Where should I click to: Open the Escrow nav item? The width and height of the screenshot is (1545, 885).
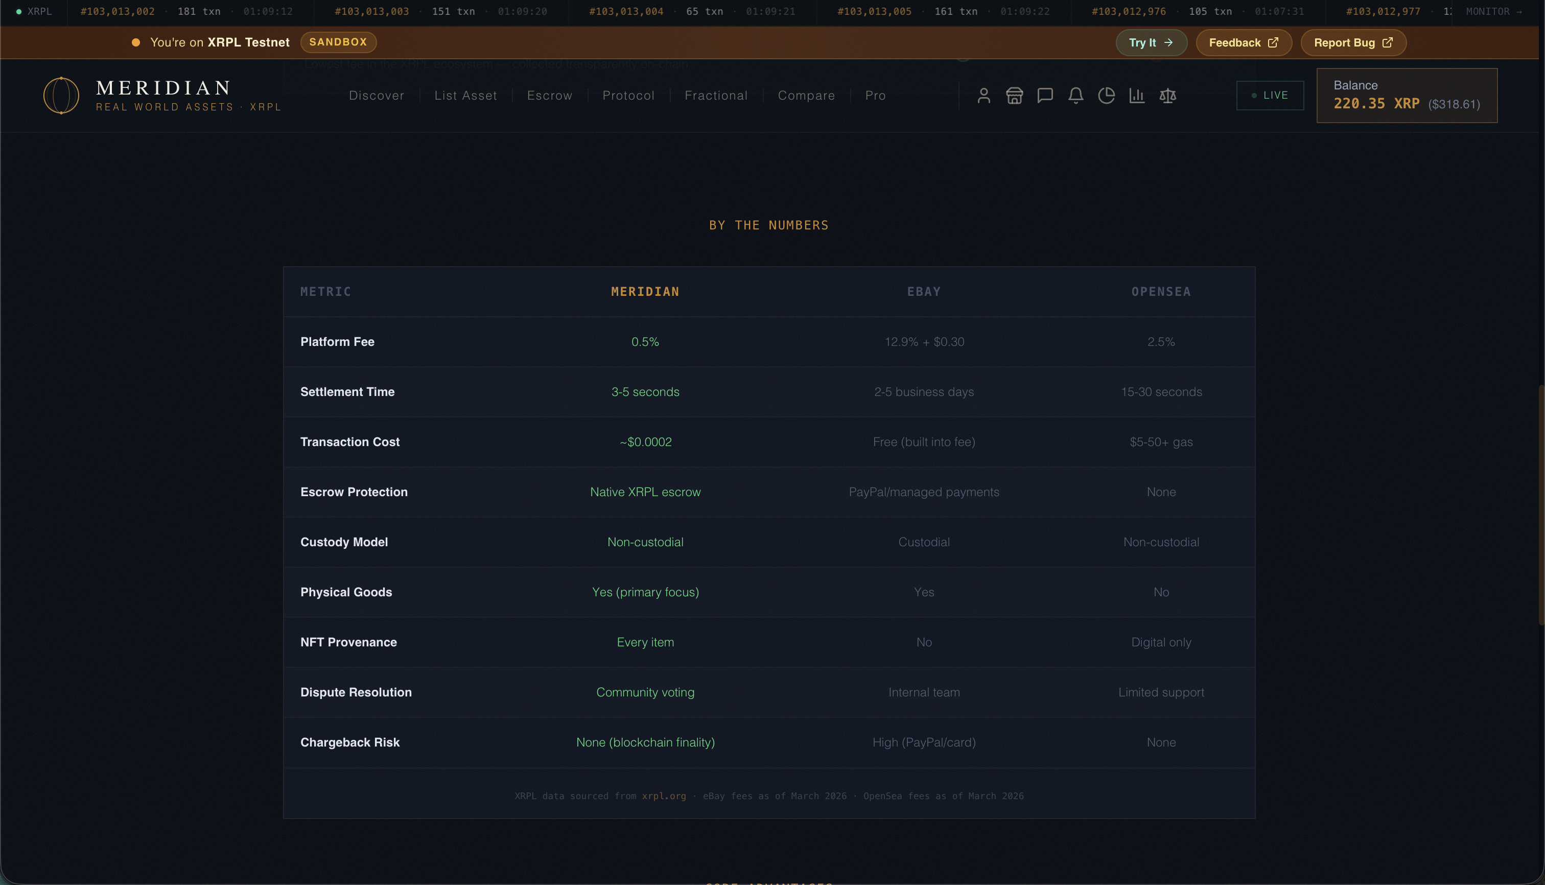[x=549, y=96]
